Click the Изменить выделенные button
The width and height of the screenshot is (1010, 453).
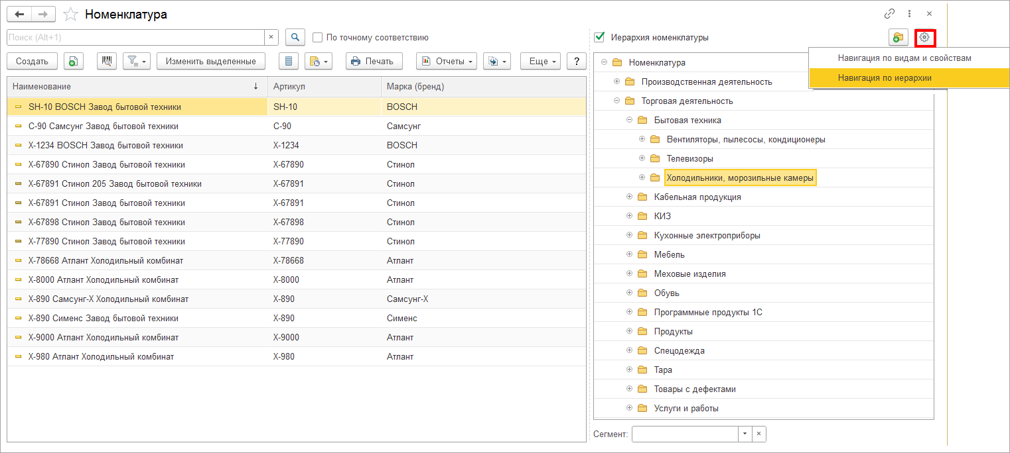(x=210, y=61)
